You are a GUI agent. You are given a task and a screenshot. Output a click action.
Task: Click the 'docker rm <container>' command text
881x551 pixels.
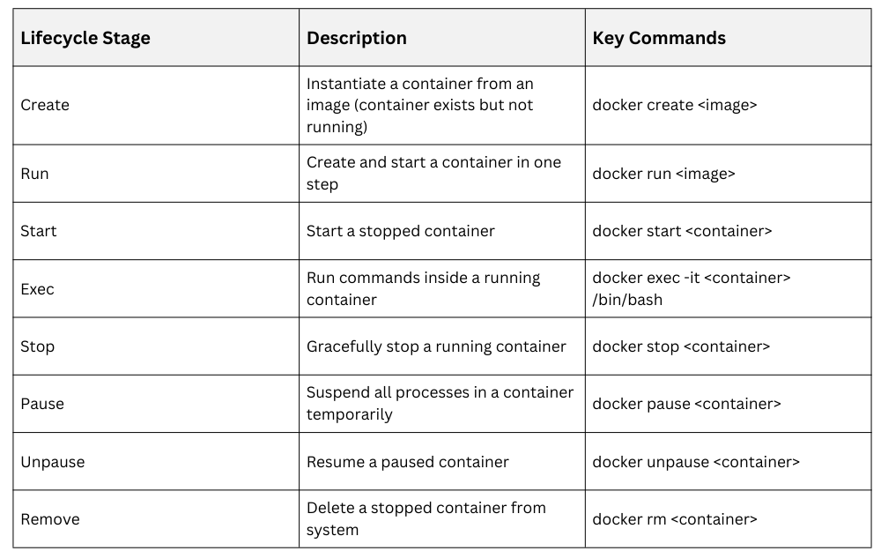pyautogui.click(x=675, y=519)
